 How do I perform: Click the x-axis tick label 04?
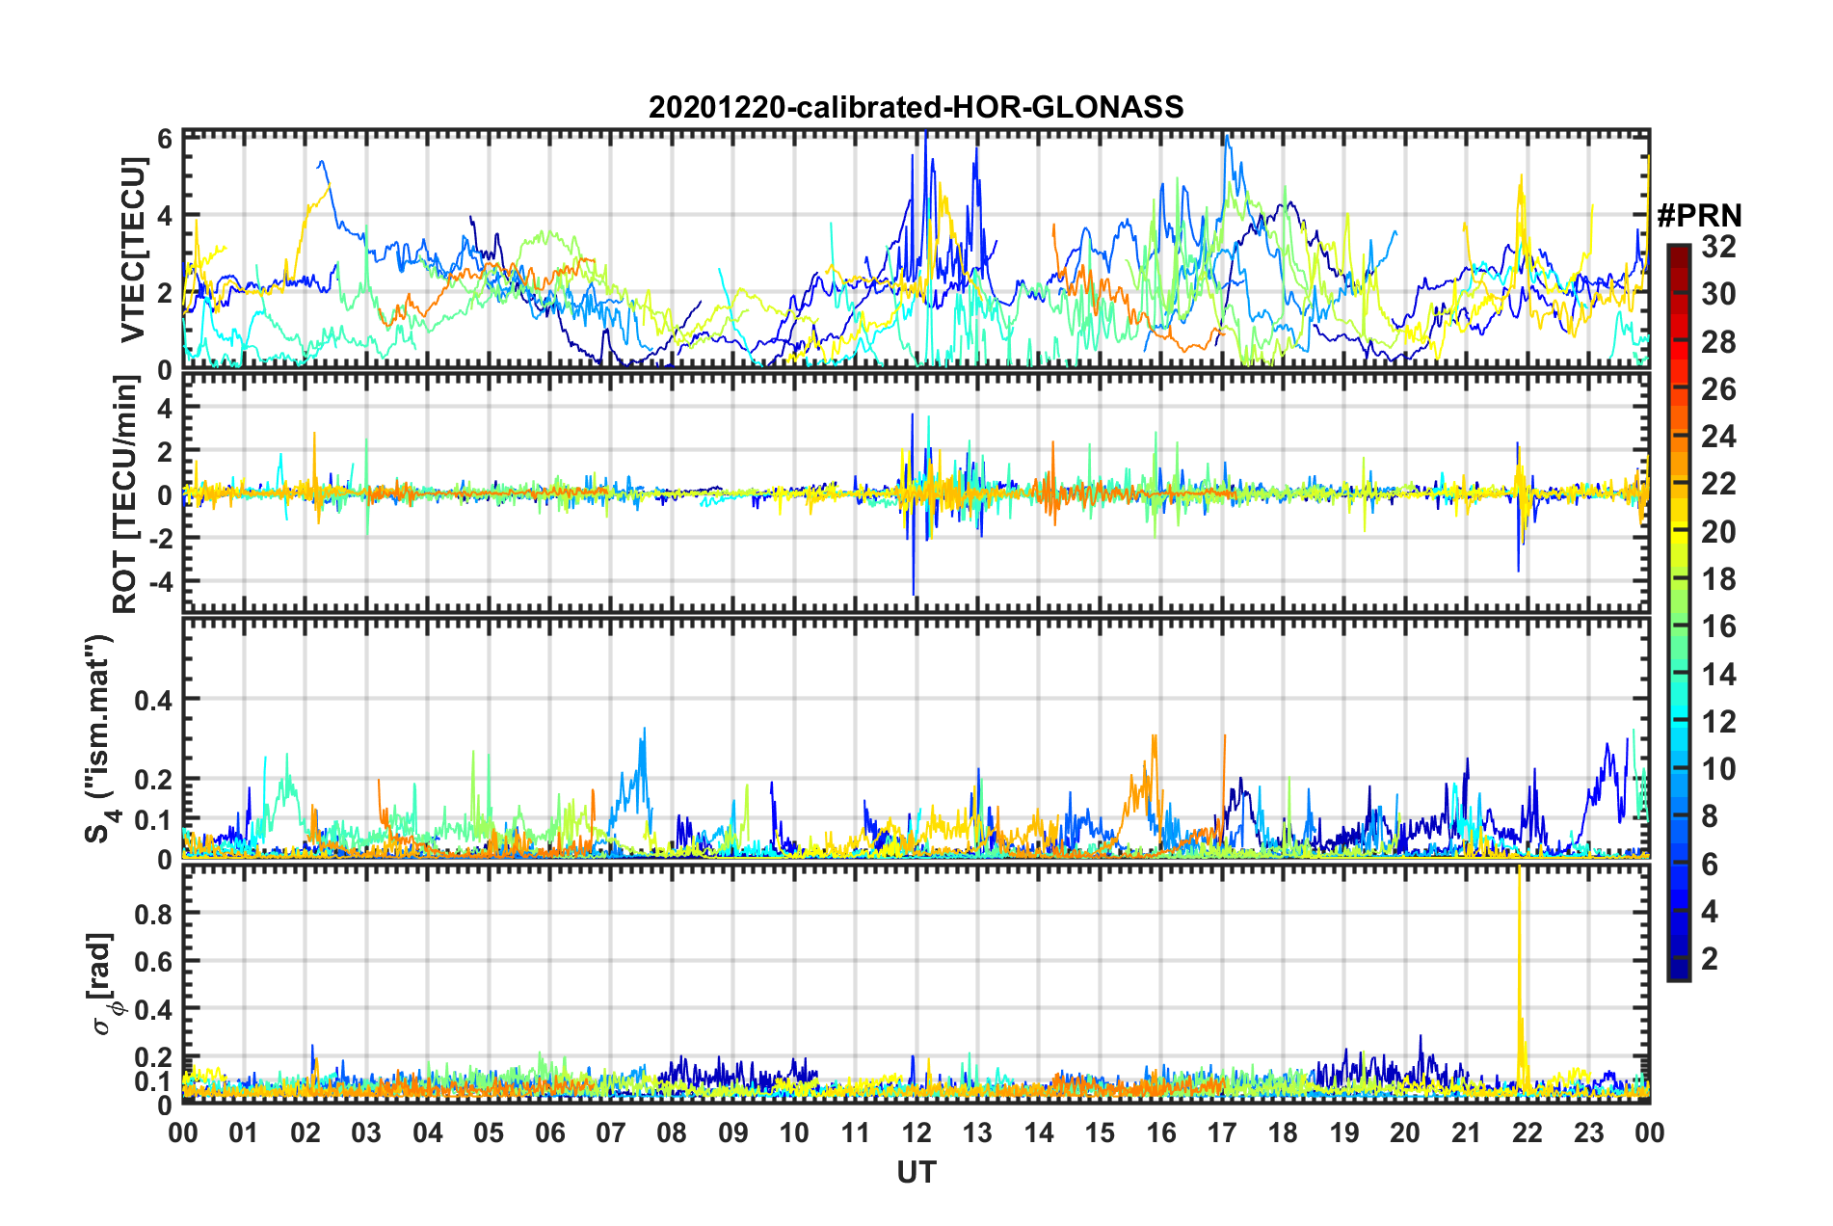(x=427, y=1133)
